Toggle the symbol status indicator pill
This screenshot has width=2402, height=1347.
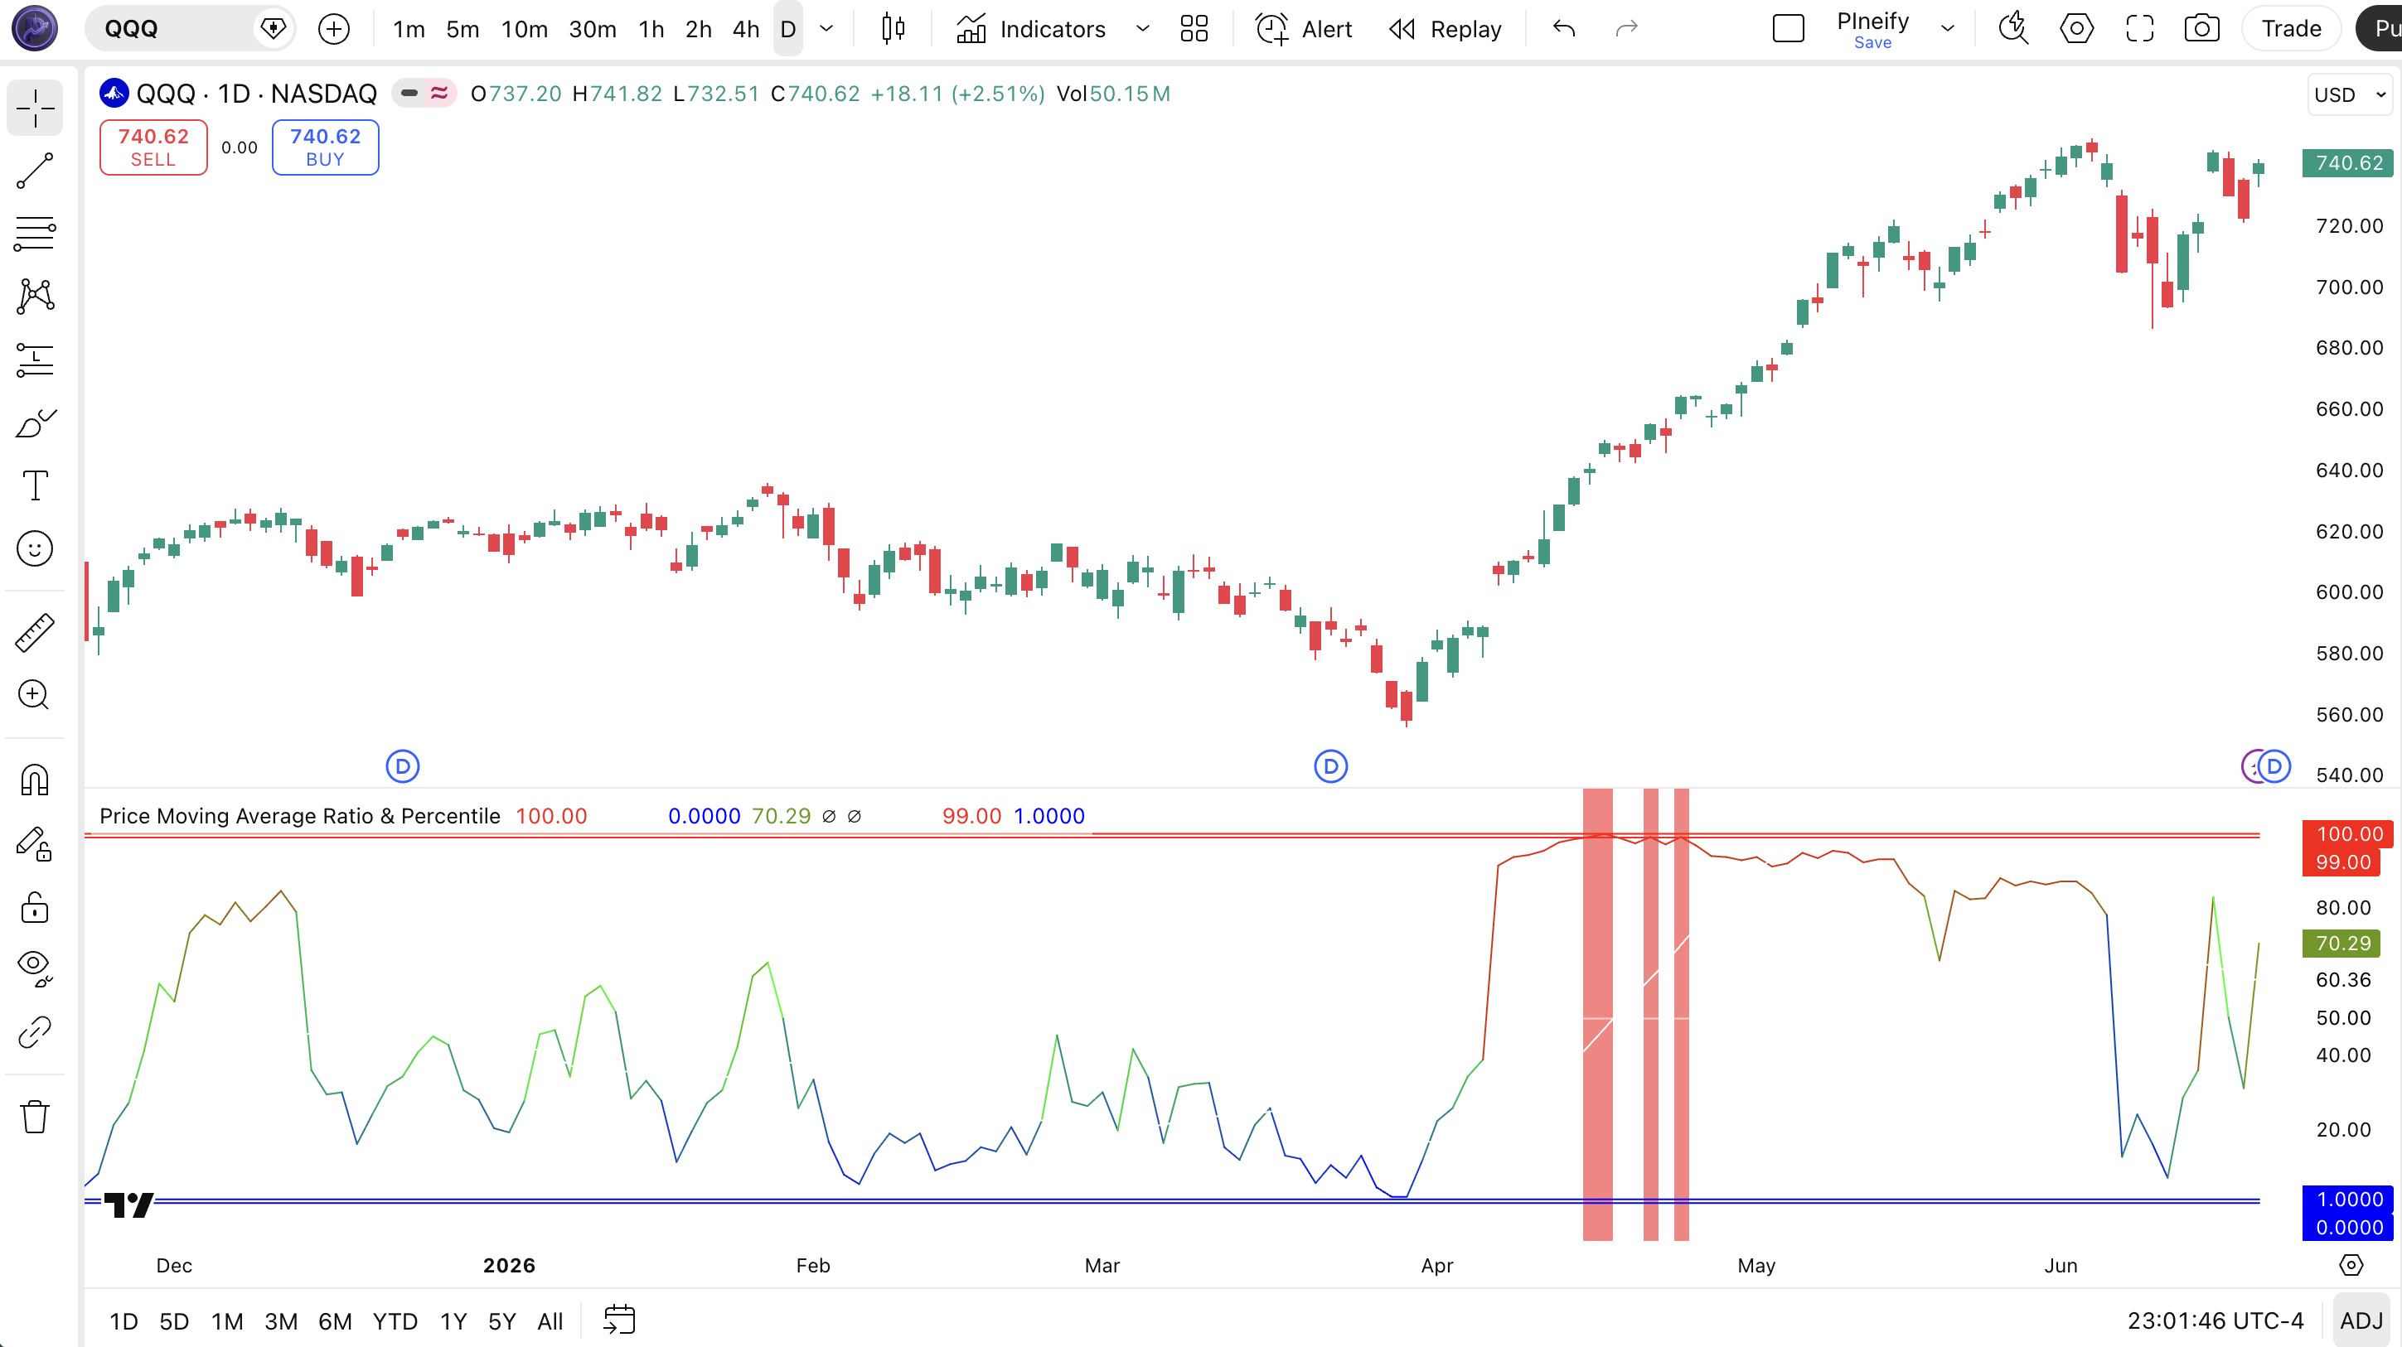[424, 94]
